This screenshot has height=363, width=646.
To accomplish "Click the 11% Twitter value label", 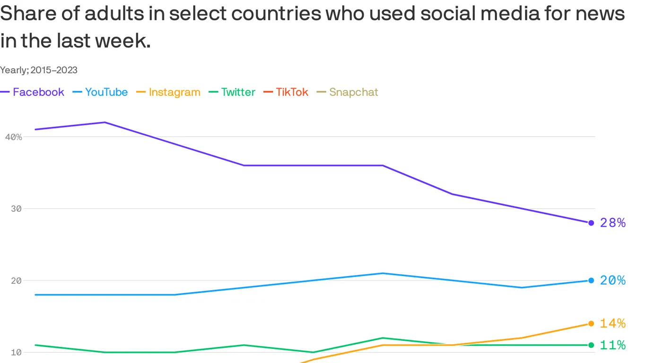I will coord(612,345).
